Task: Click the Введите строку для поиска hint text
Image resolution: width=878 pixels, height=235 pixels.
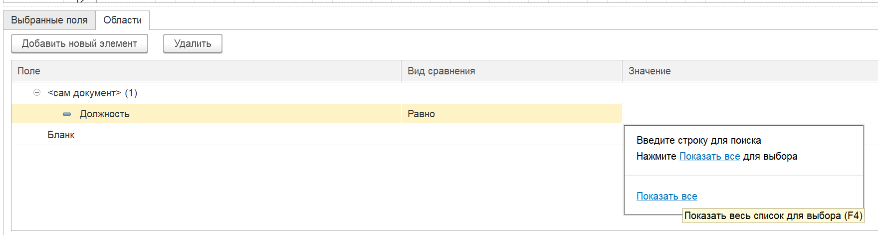Action: (x=698, y=141)
